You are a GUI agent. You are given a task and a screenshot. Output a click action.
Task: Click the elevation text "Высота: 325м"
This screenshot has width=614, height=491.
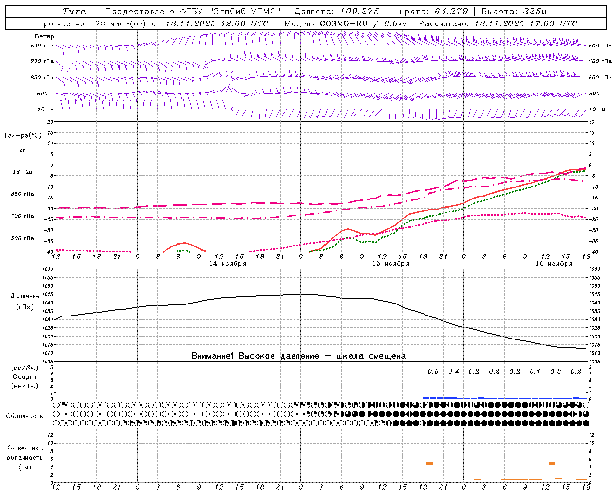point(514,12)
